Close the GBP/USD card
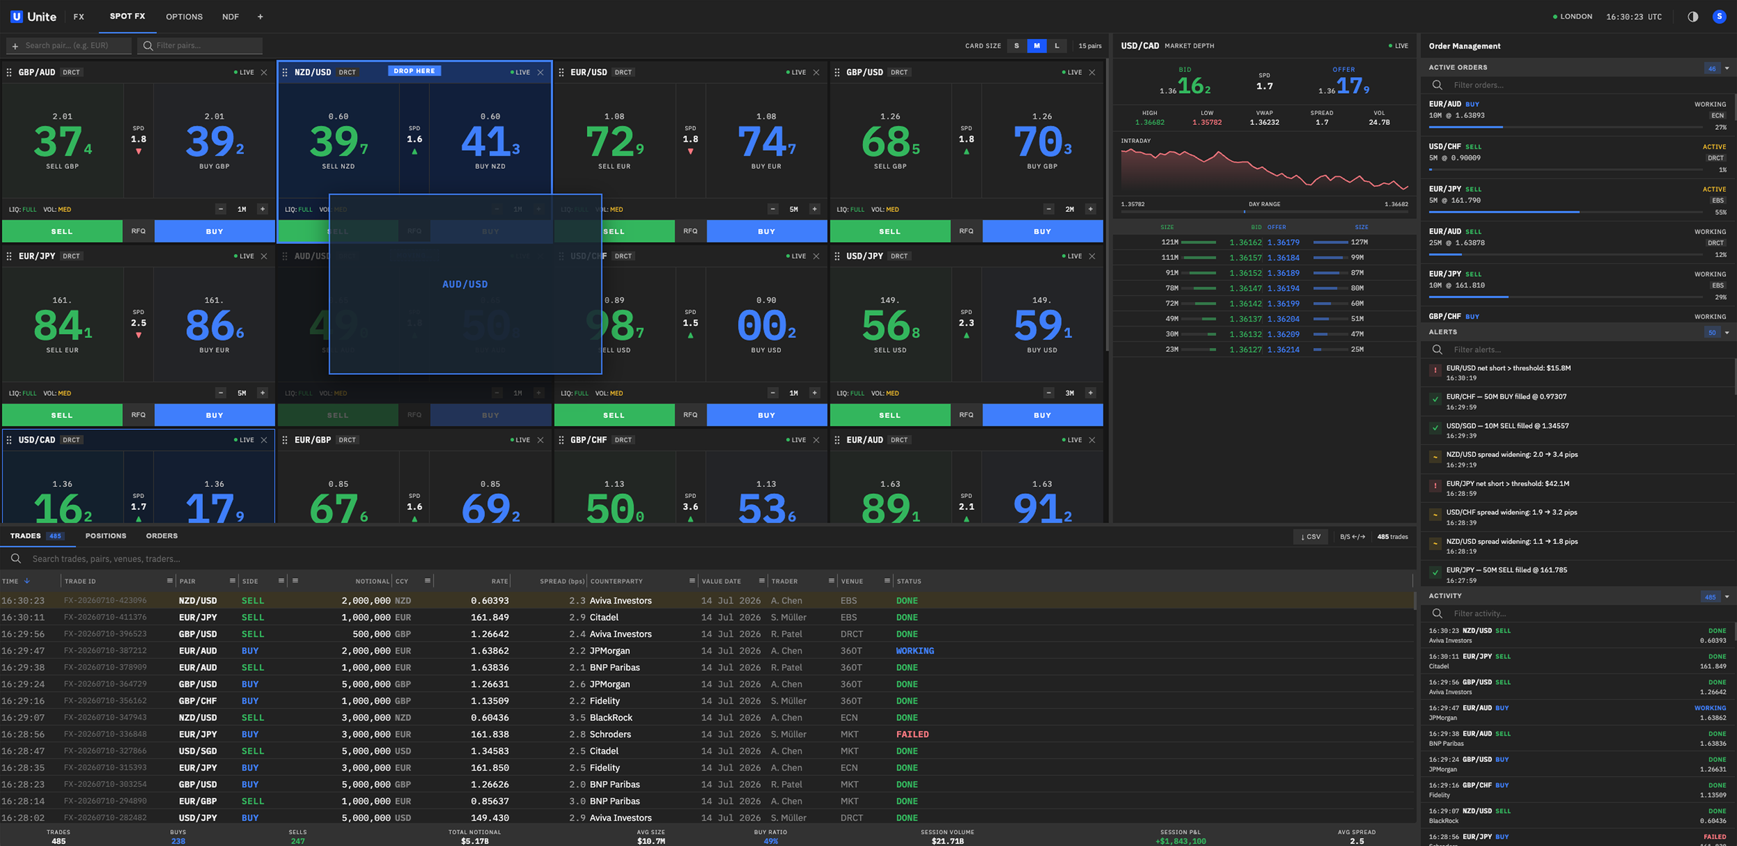The width and height of the screenshot is (1737, 846). pos(1092,72)
